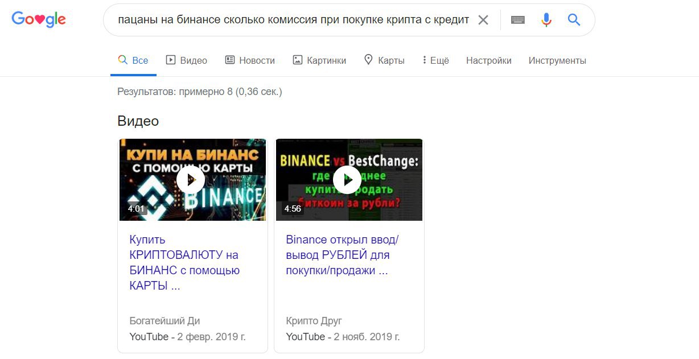Screen dimensions: 699x359
Task: Switch to the Картинки tab
Action: (x=319, y=60)
